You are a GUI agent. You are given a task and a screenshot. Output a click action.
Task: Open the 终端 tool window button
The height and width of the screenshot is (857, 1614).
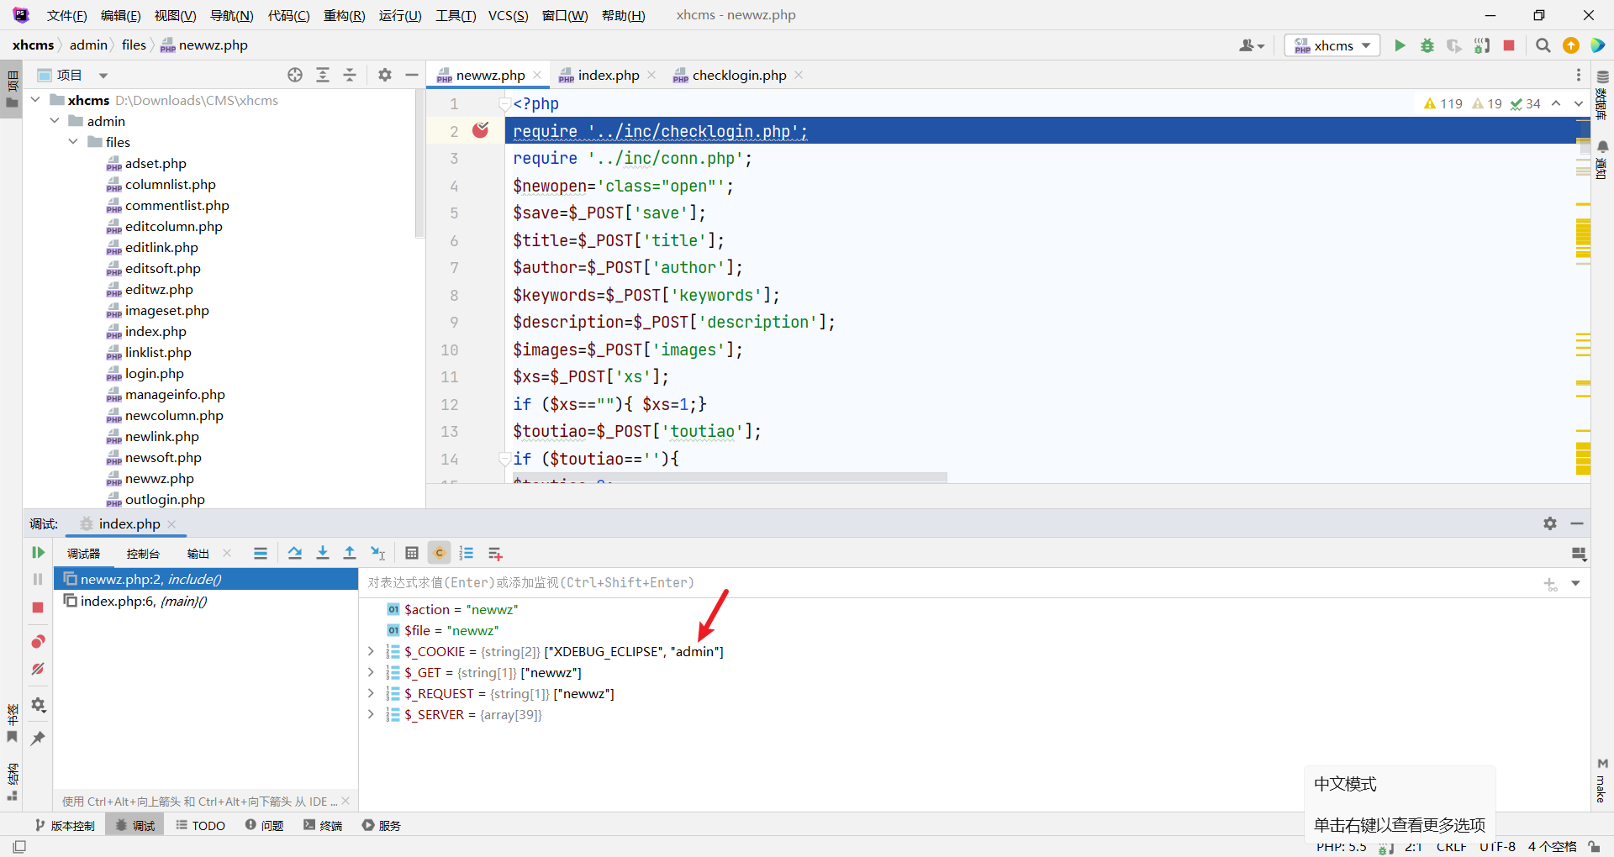click(x=324, y=825)
